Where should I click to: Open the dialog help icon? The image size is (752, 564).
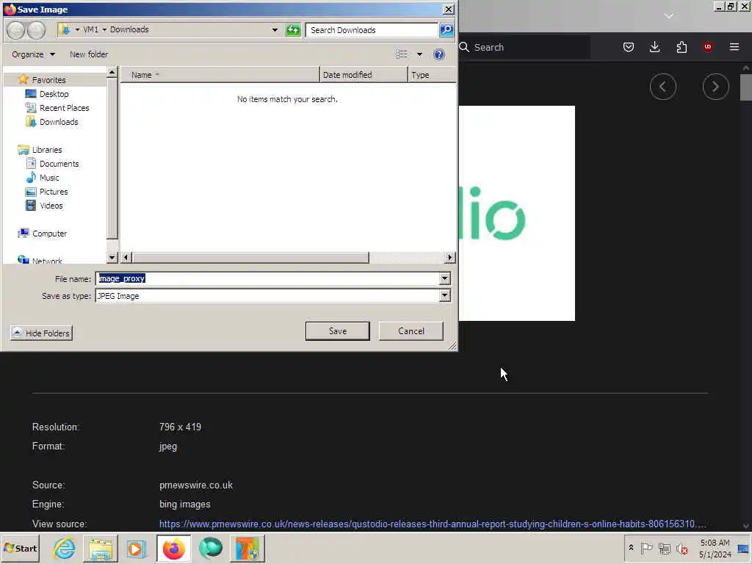coord(438,54)
